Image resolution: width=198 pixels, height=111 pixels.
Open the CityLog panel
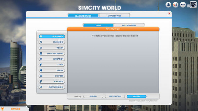point(14,109)
